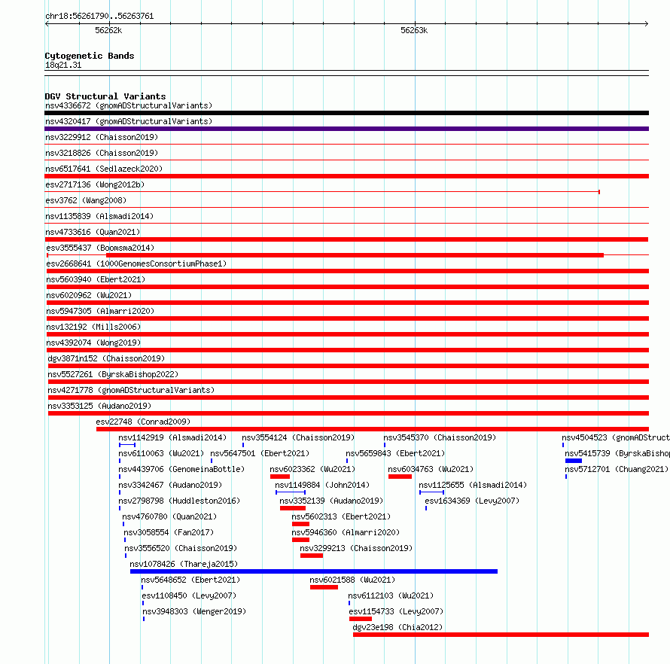Open nsv6517641 (Sedlazeck2020) variant
670x664 pixels.
104,169
